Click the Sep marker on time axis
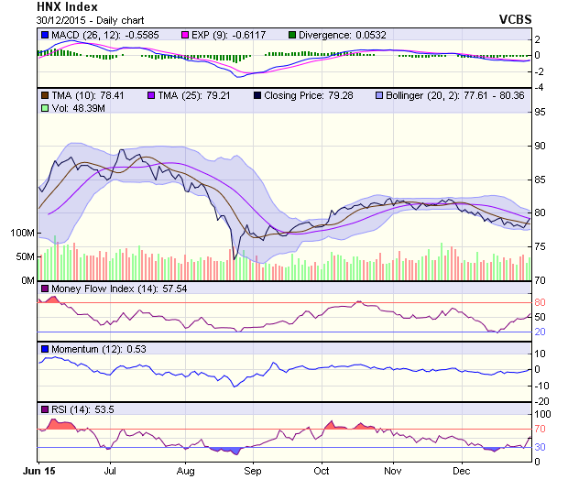 (x=253, y=470)
